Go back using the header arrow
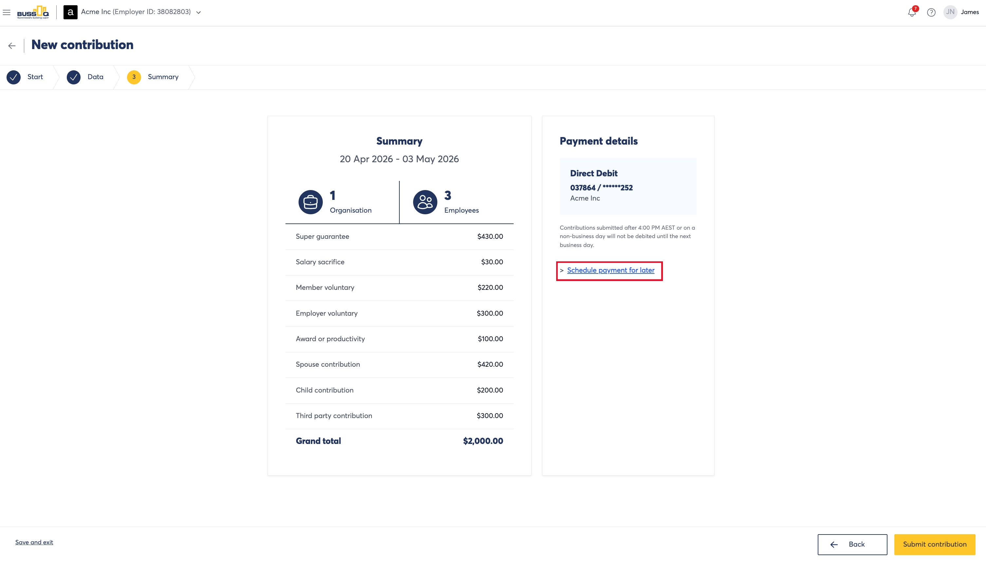 12,45
